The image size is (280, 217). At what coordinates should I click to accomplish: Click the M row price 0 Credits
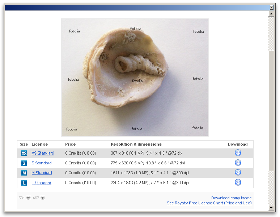coord(81,173)
